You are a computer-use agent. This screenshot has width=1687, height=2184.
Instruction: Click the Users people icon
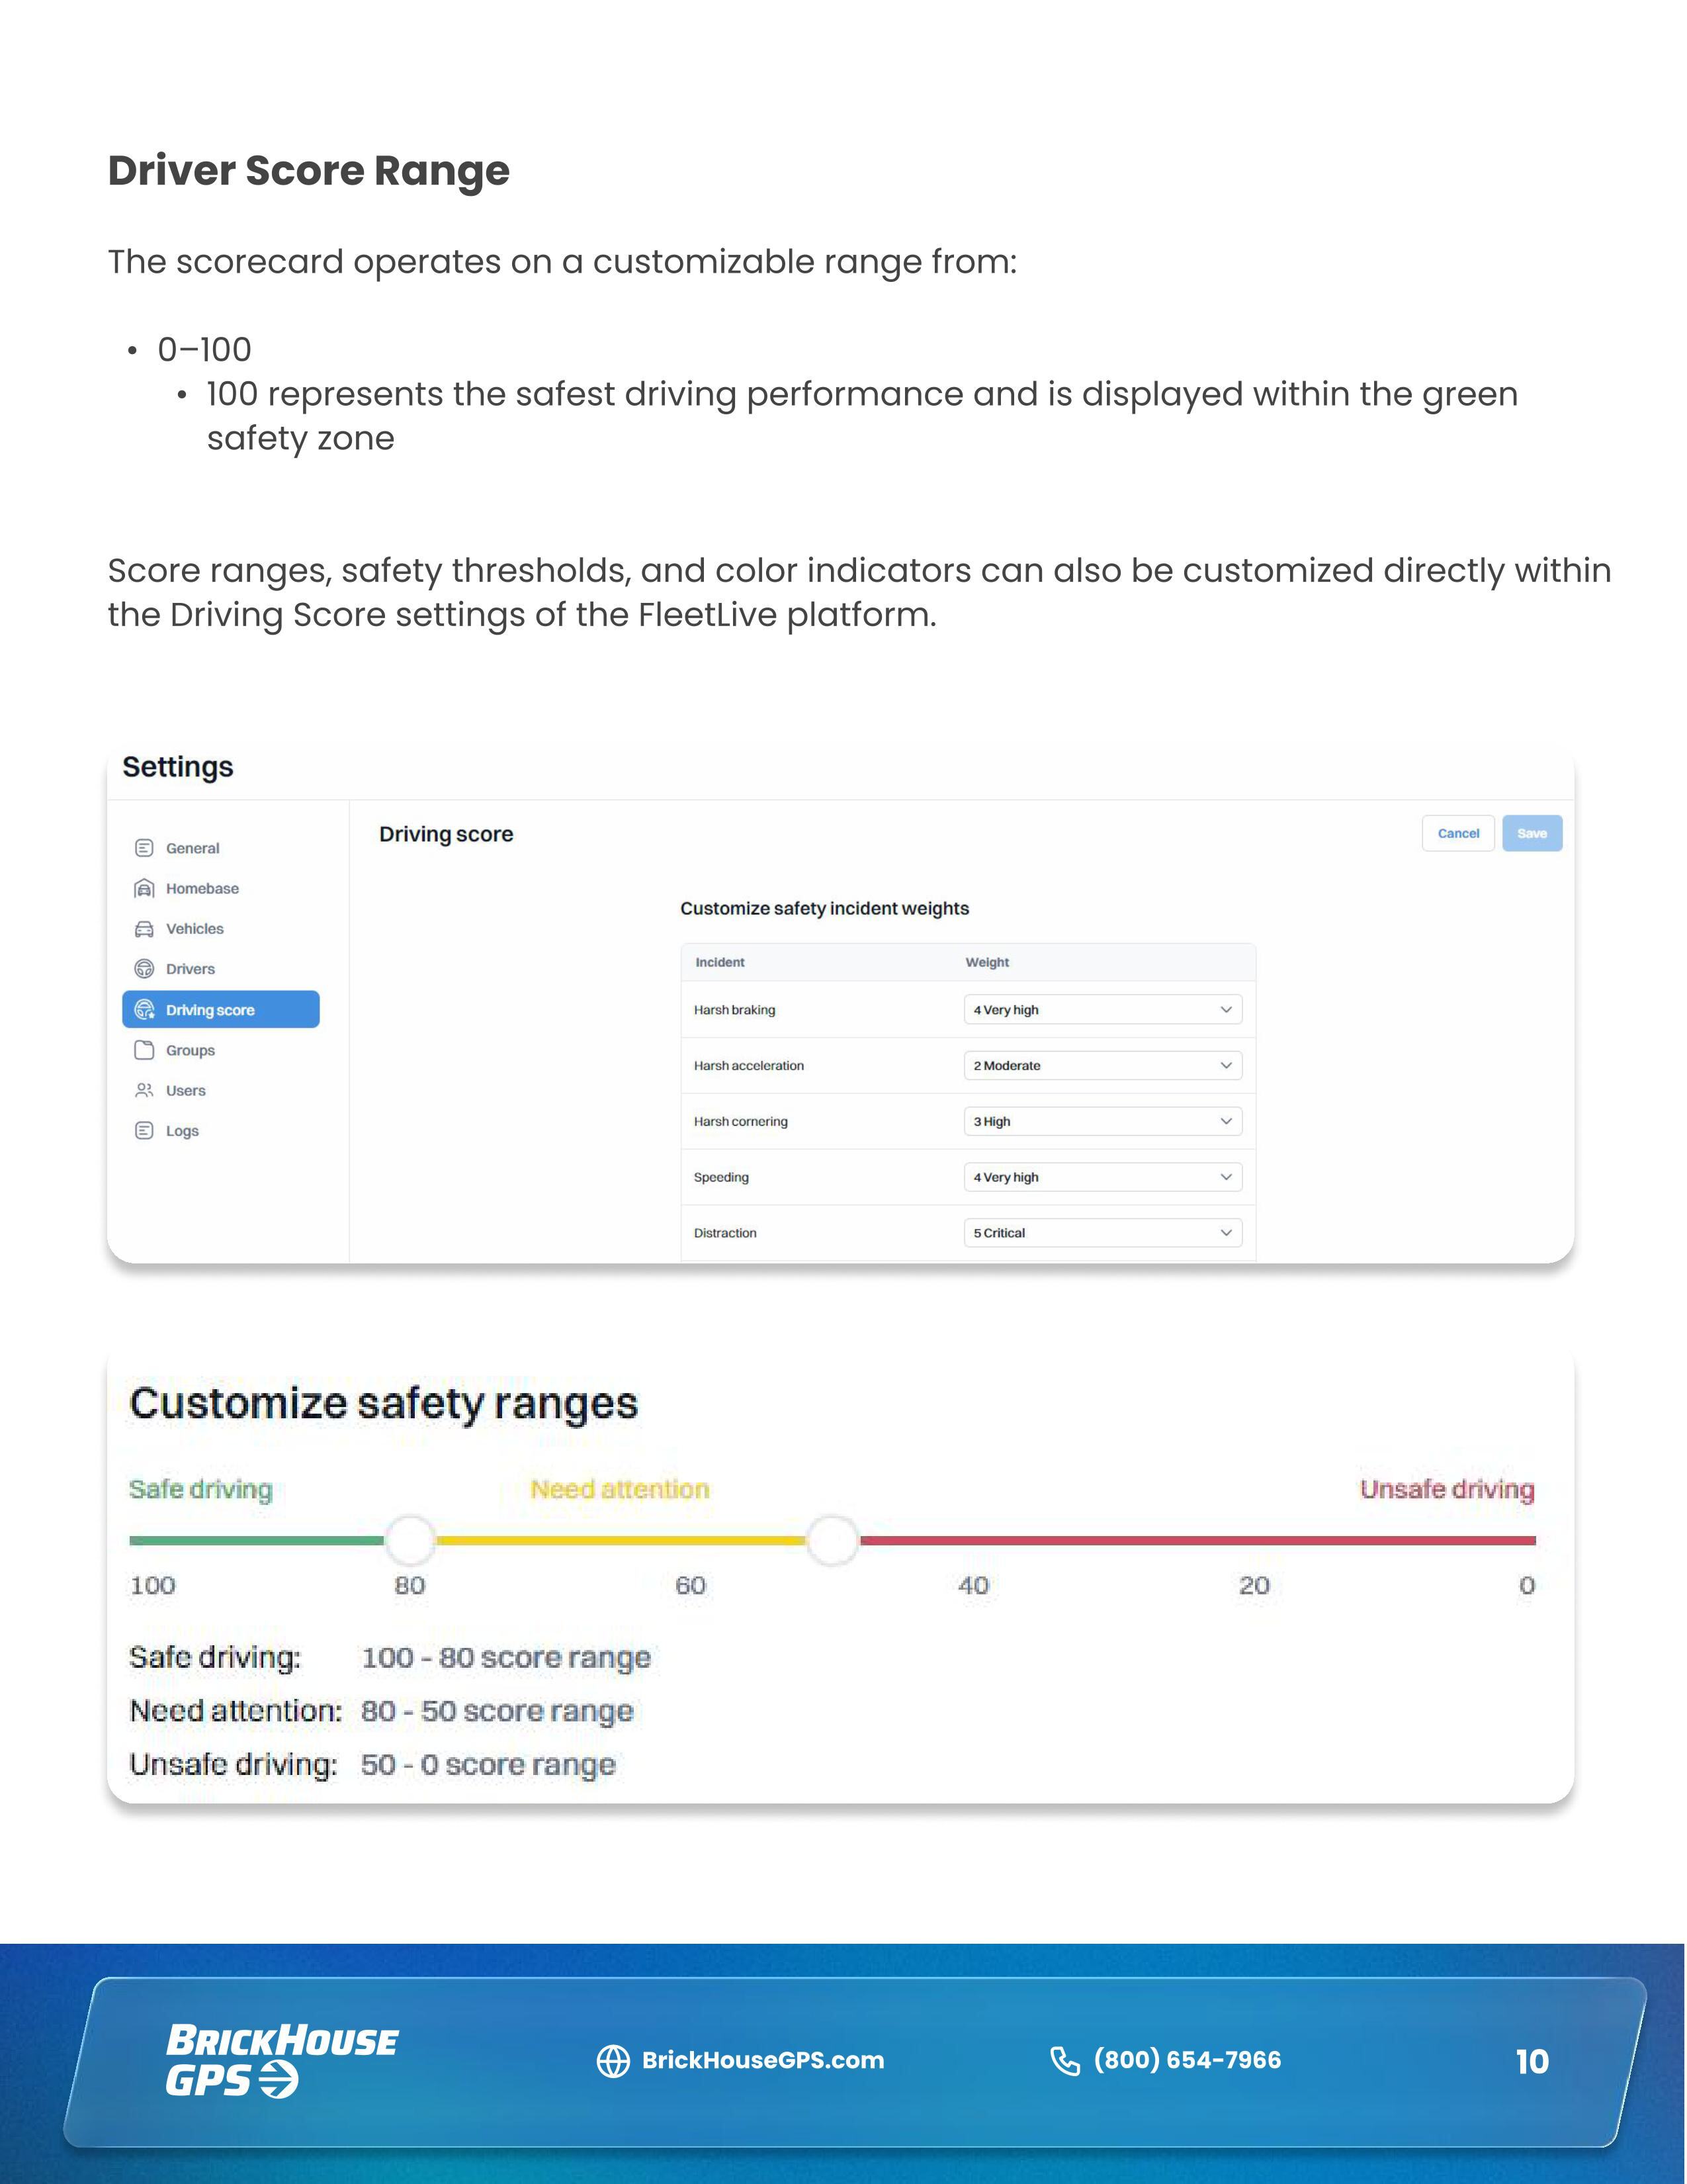click(144, 1090)
